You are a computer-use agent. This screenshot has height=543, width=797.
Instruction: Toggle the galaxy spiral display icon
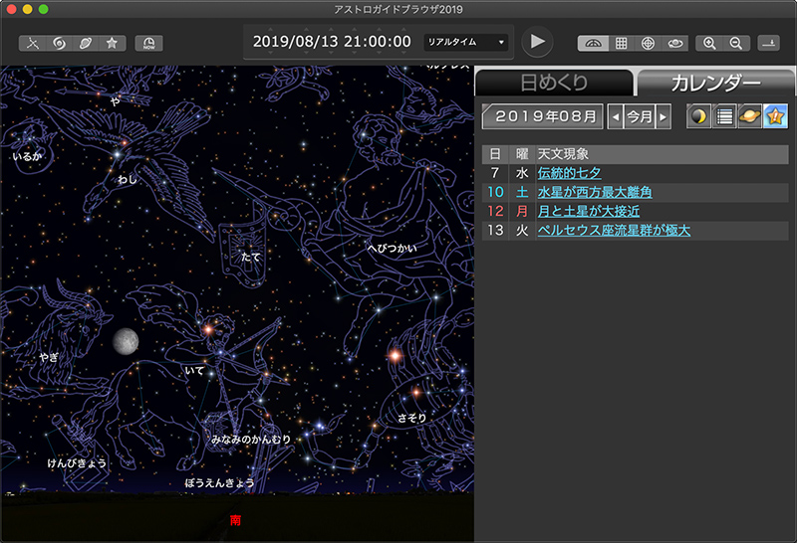click(x=59, y=43)
